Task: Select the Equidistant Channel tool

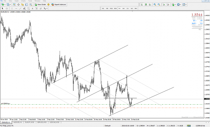Action: [x=24, y=8]
